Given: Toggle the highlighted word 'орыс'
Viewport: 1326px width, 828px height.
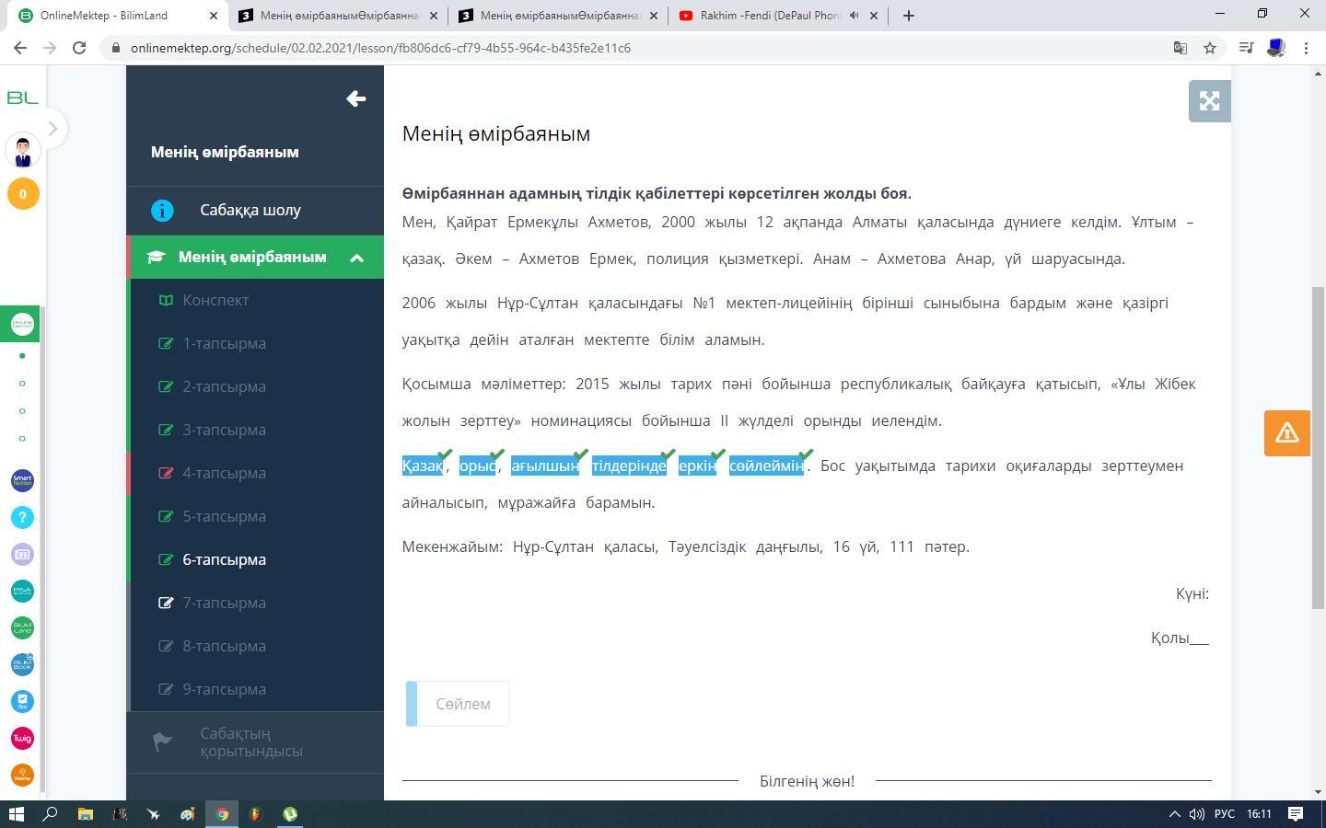Looking at the screenshot, I should (478, 466).
